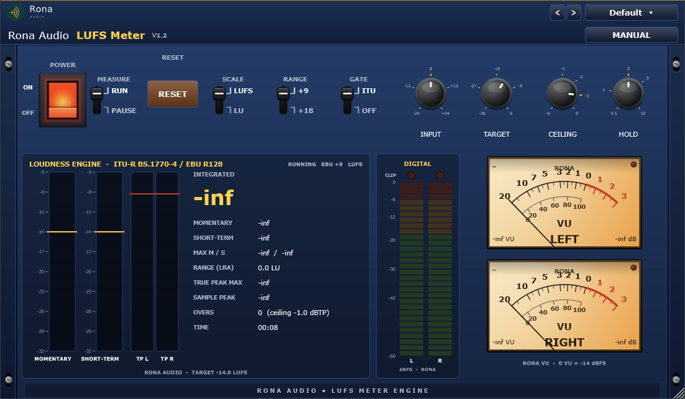This screenshot has width=685, height=399.
Task: Click the RESET button
Action: (173, 94)
